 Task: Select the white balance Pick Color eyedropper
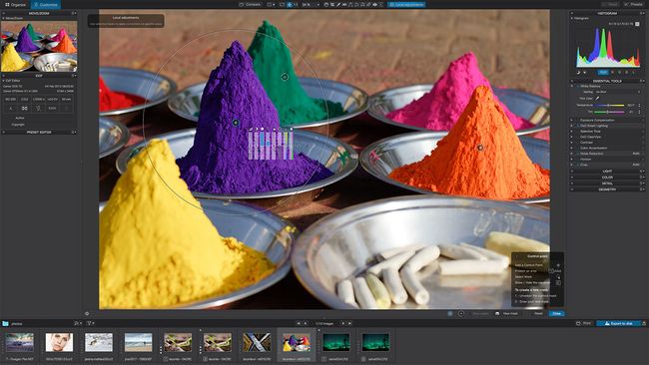pos(597,99)
